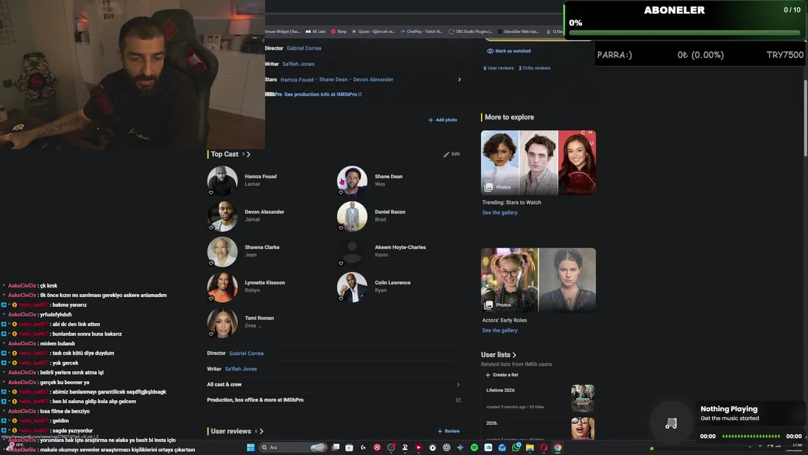Screen dimensions: 808x455
Task: Open the Lifetime 2026 list thumbnail
Action: coord(583,398)
